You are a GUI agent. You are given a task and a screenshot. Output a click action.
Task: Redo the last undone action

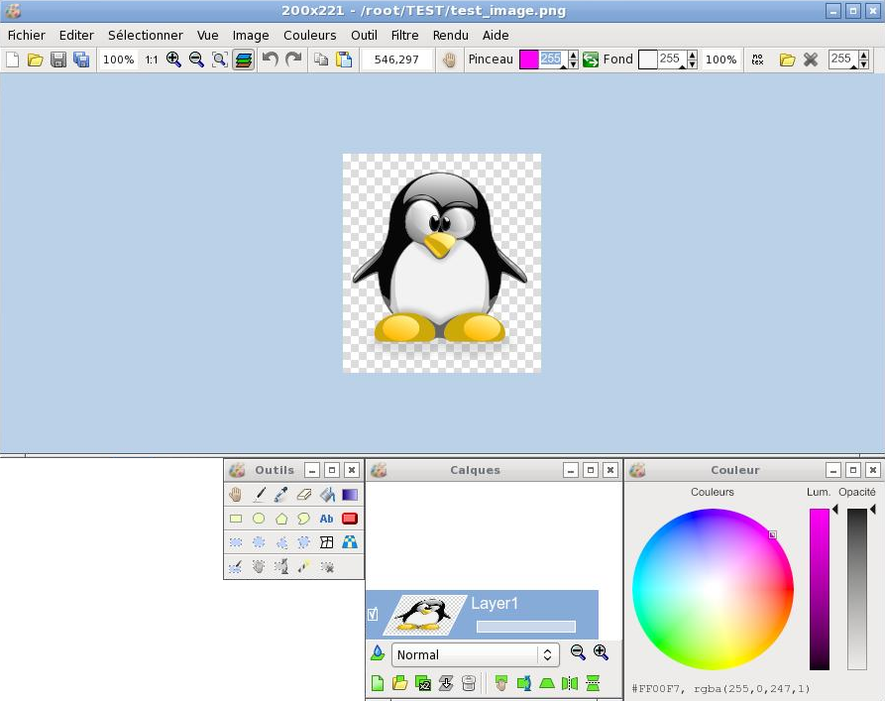coord(293,59)
